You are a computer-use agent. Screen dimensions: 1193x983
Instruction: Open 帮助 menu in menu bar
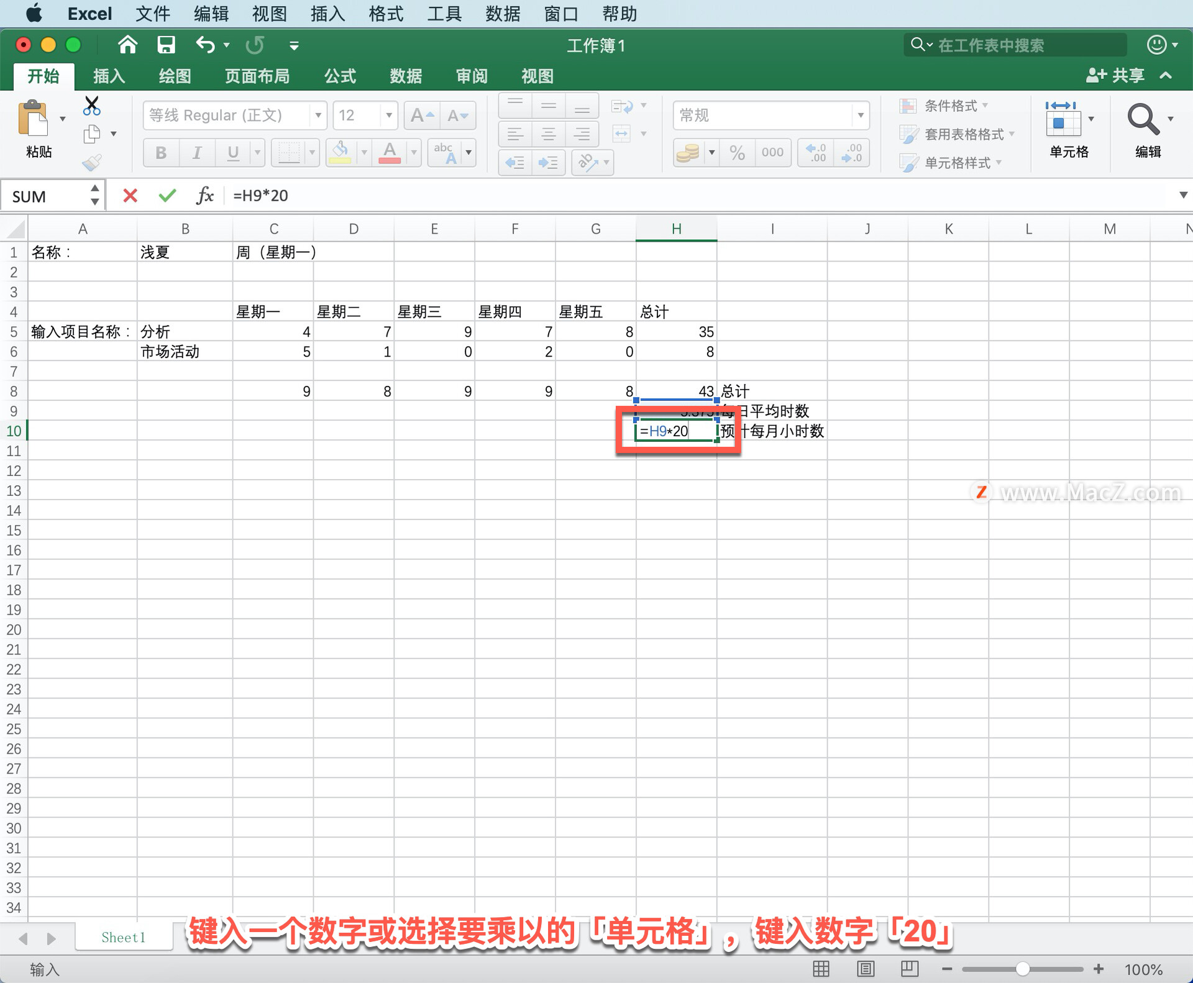pos(619,14)
